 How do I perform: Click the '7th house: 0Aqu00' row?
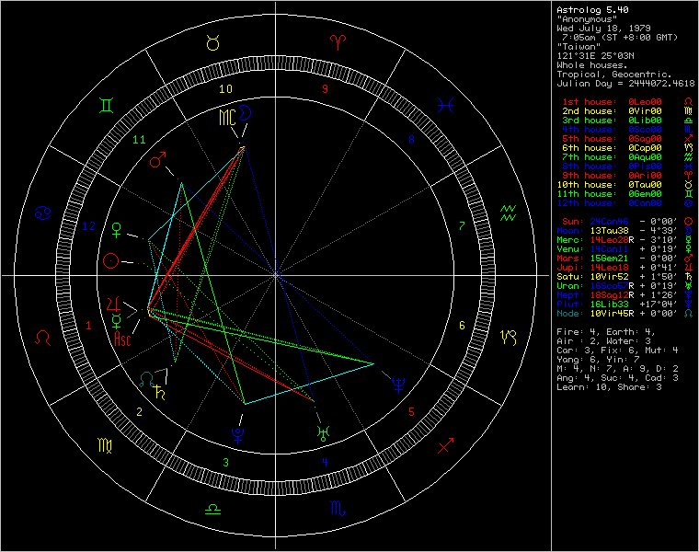click(x=612, y=157)
